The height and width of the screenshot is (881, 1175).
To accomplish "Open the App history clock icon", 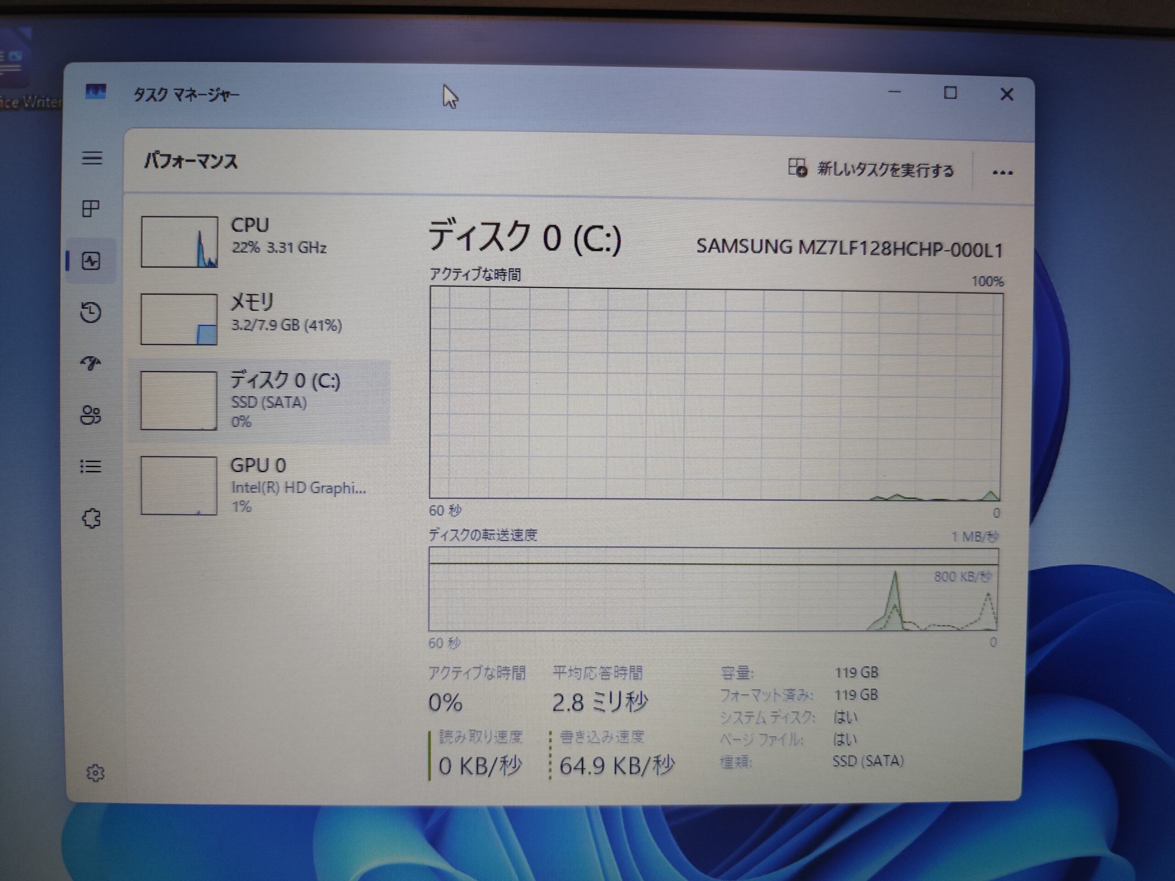I will click(x=91, y=312).
